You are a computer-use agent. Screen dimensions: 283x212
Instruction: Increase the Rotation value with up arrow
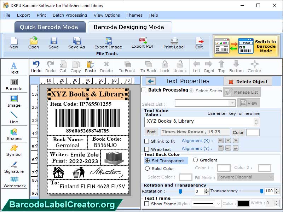pyautogui.click(x=207, y=190)
